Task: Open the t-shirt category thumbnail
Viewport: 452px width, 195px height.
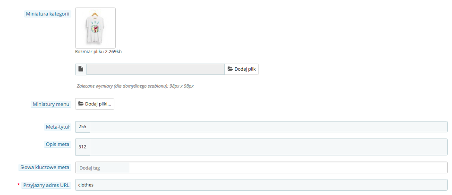Action: 95,28
